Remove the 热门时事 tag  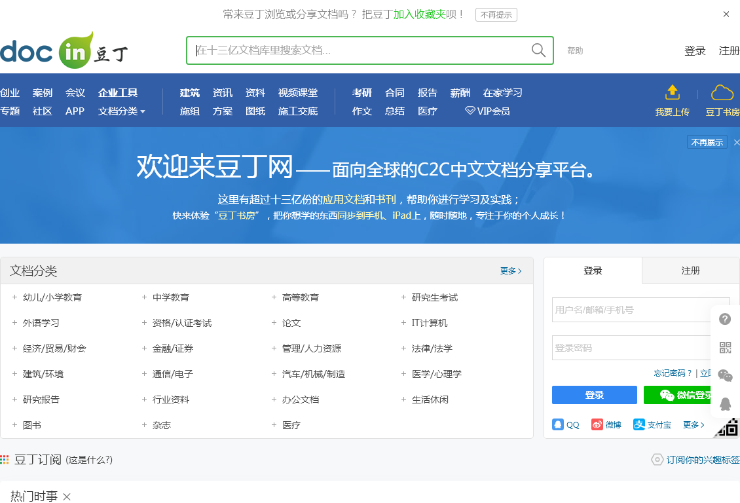[67, 496]
